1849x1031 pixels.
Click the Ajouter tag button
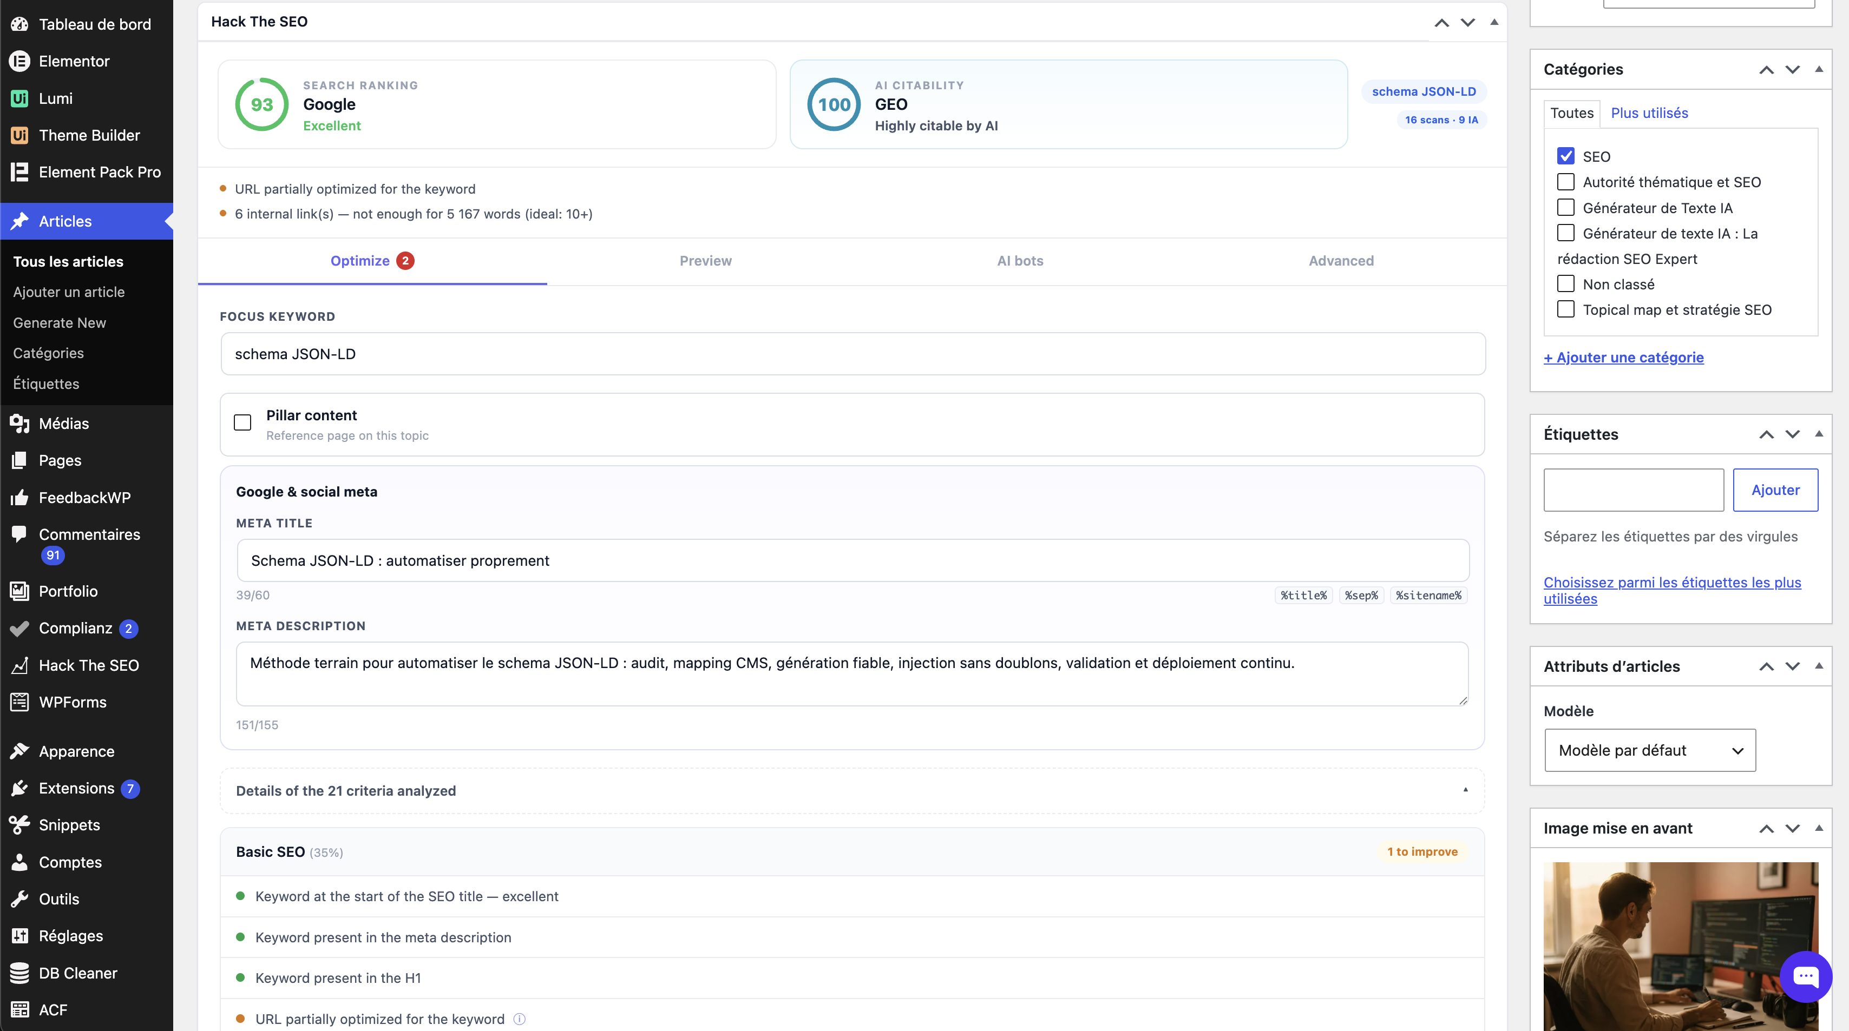click(x=1775, y=490)
